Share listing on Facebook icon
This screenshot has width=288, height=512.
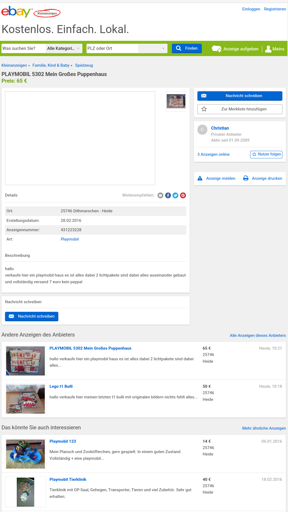[x=168, y=195]
